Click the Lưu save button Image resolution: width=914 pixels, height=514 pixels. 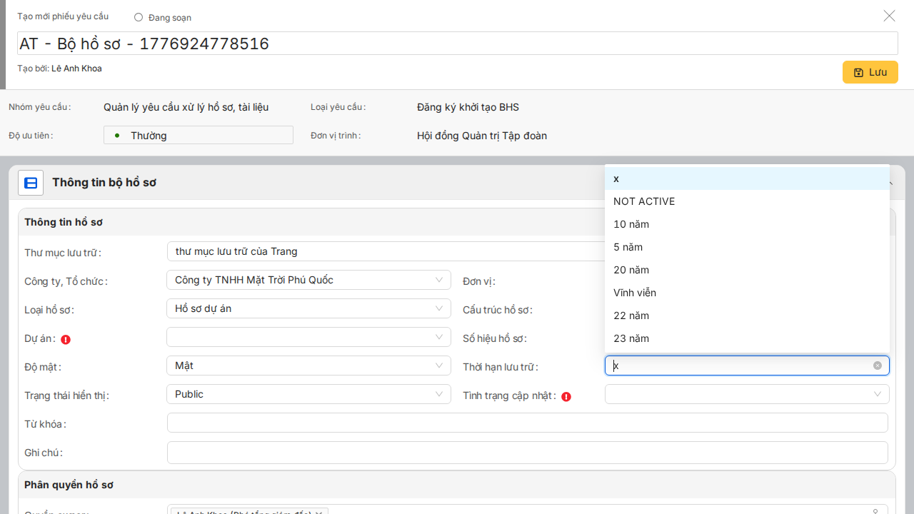(x=870, y=72)
